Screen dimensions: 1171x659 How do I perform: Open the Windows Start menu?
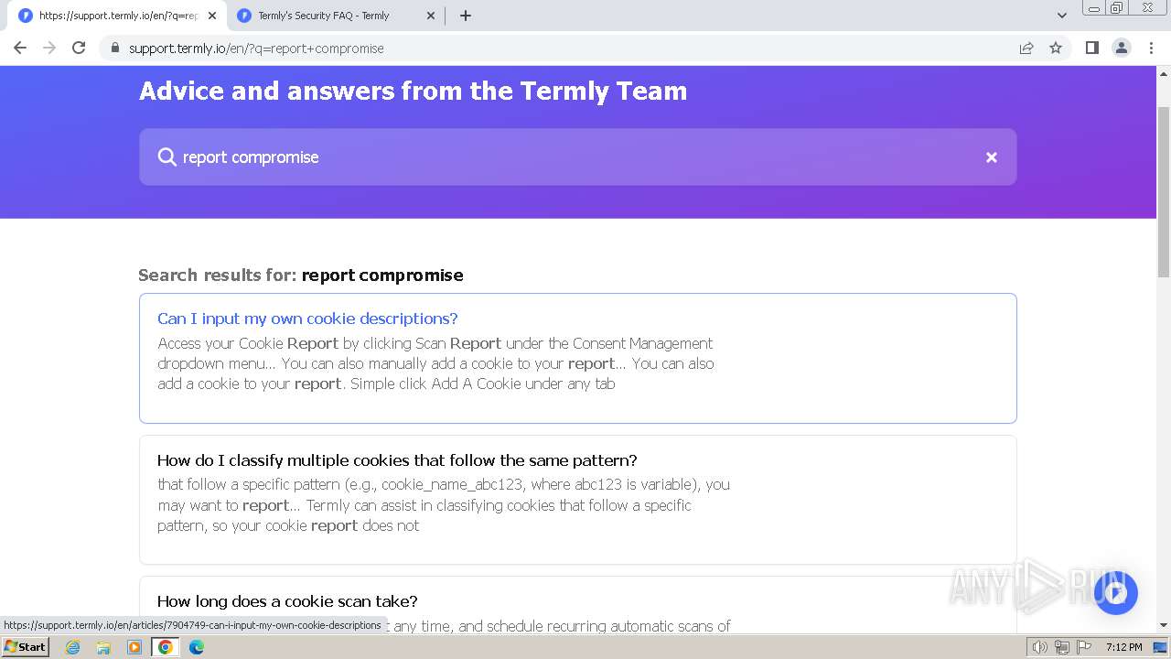point(26,646)
